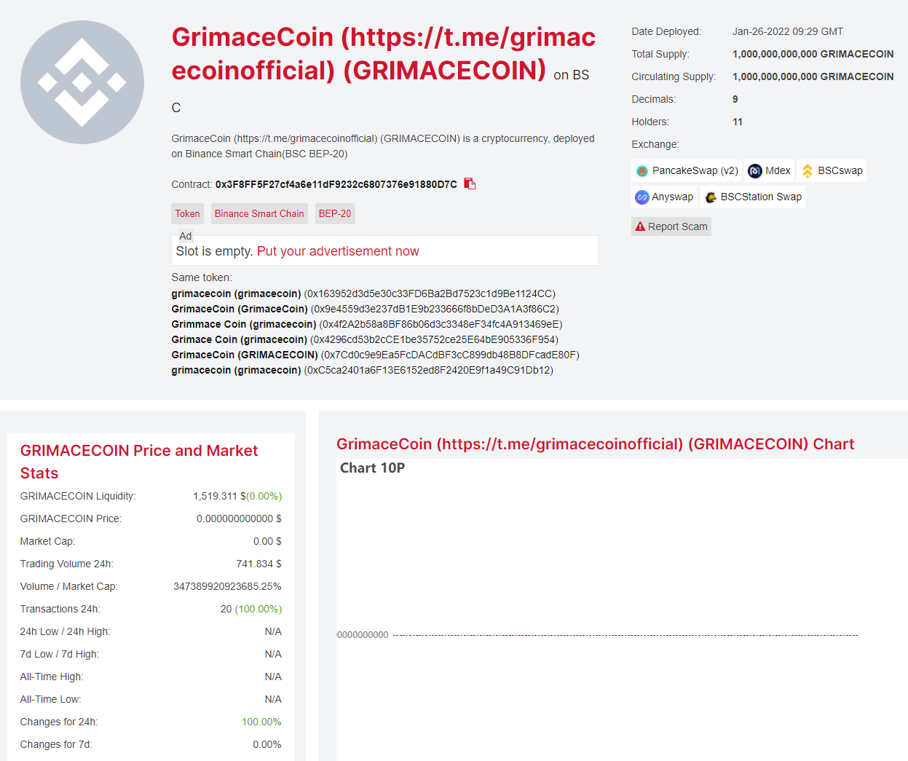Open BSCStation Swap exchange link

click(753, 197)
